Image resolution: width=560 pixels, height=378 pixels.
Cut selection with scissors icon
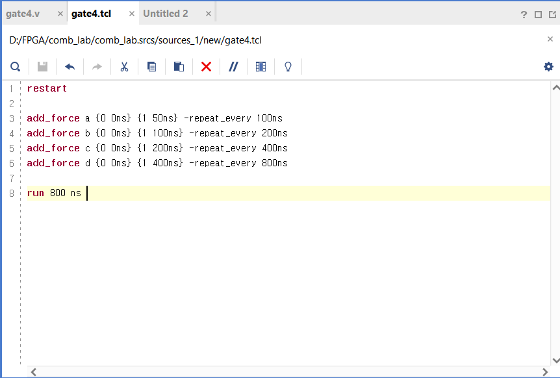coord(124,67)
